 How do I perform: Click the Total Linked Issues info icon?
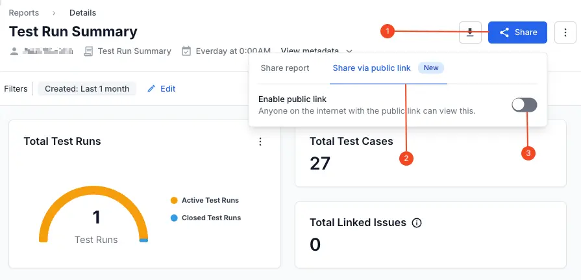tap(417, 223)
